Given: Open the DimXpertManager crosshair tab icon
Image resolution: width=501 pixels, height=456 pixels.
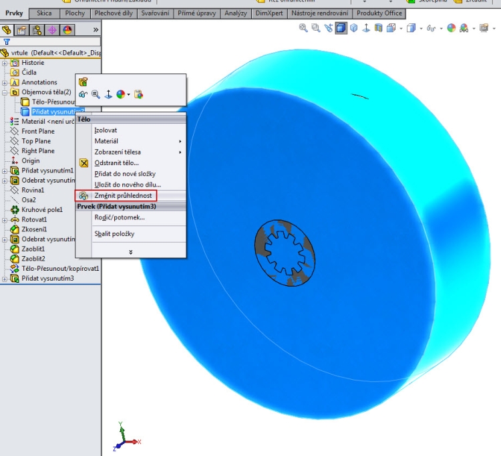Looking at the screenshot, I should pos(52,30).
